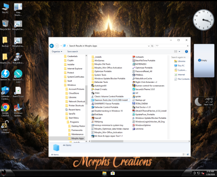The width and height of the screenshot is (217, 177).
Task: Click the New York weather gadget
Action: point(204,102)
